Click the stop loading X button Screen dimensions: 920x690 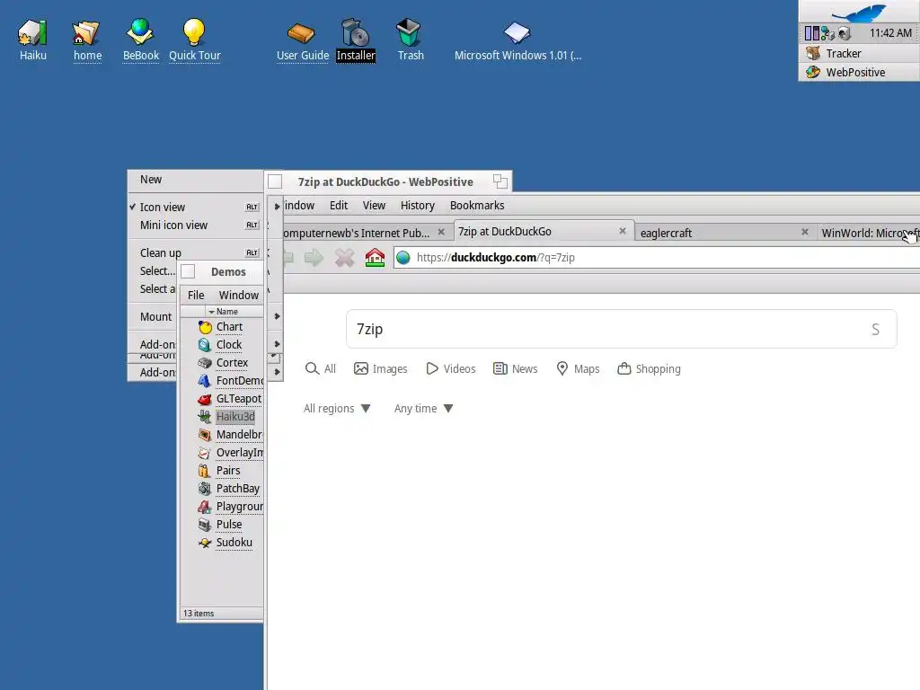pyautogui.click(x=344, y=258)
